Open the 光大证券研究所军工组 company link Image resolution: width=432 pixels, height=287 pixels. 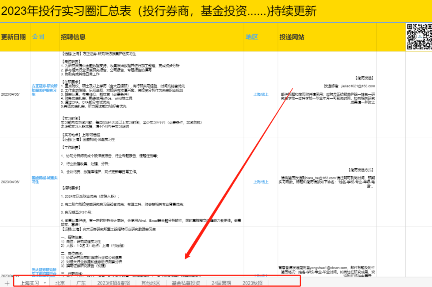tap(44, 272)
